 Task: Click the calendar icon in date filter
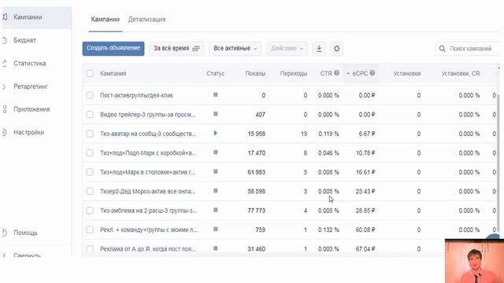pos(196,49)
